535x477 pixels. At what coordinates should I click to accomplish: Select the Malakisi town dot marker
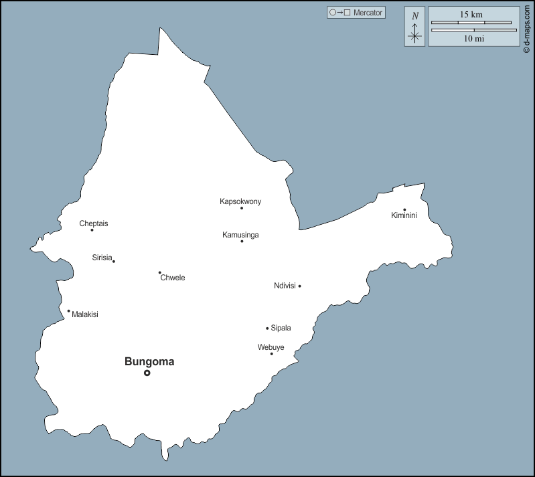(68, 310)
